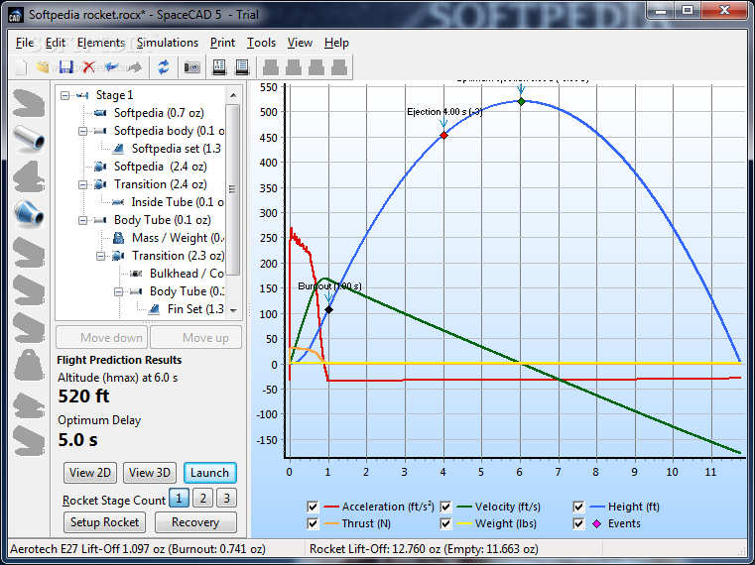Open the Elements menu
755x565 pixels.
101,43
